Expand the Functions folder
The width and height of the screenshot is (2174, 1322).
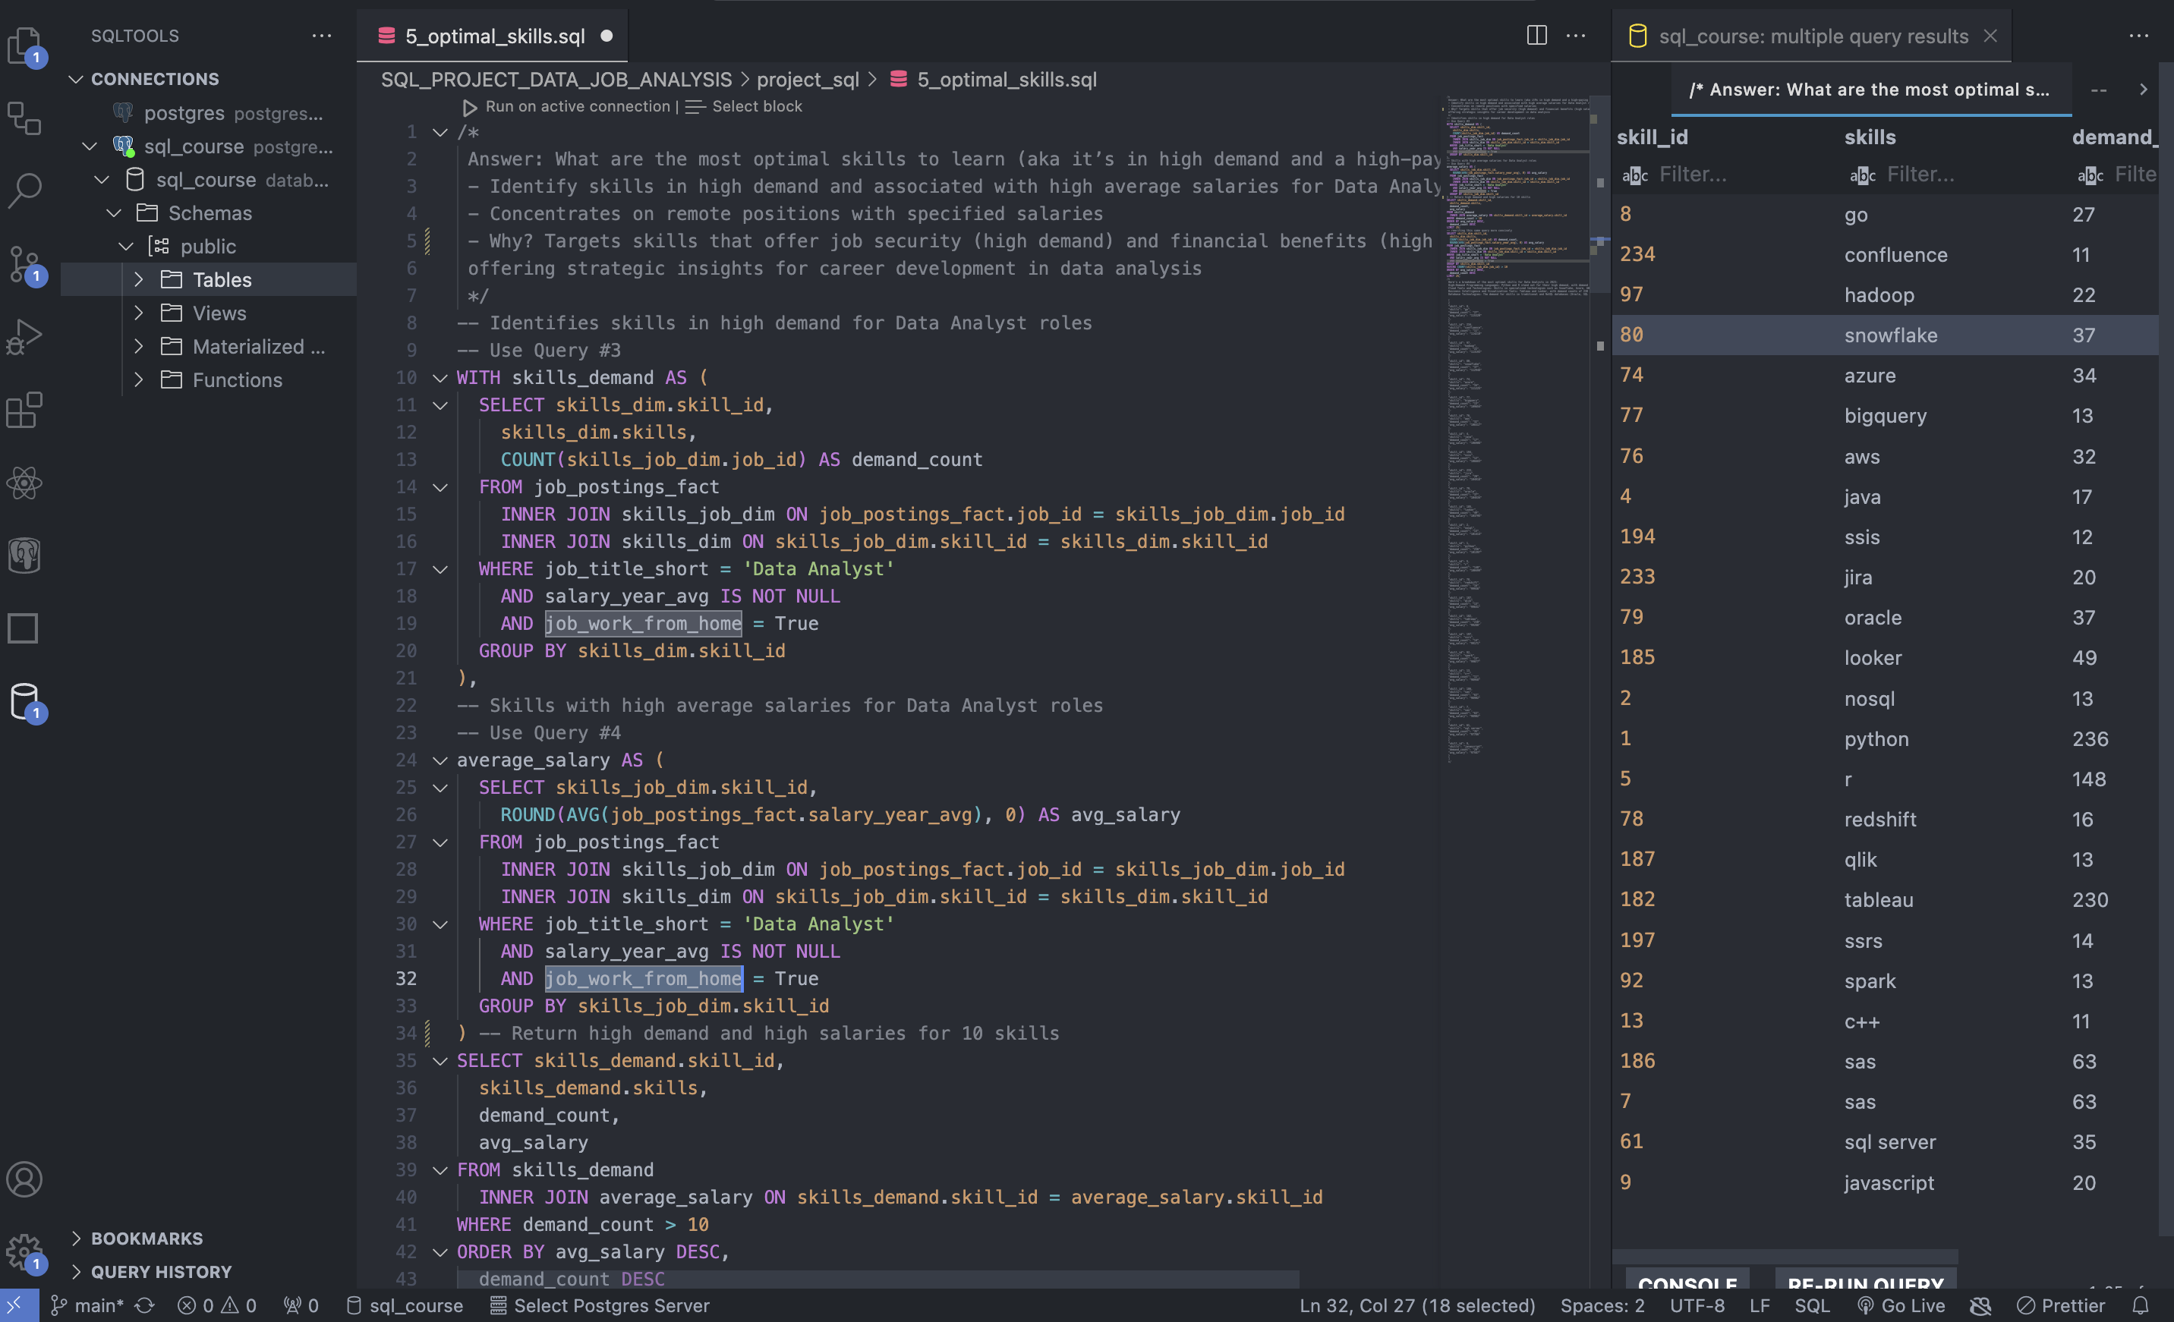[138, 379]
